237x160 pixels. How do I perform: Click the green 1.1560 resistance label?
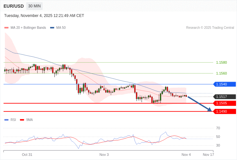pos(221,73)
